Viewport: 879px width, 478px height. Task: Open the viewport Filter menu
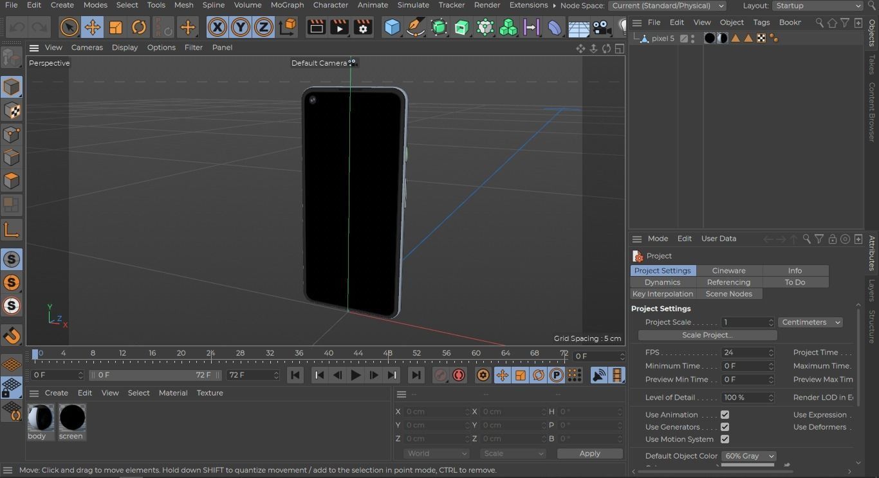pyautogui.click(x=193, y=48)
